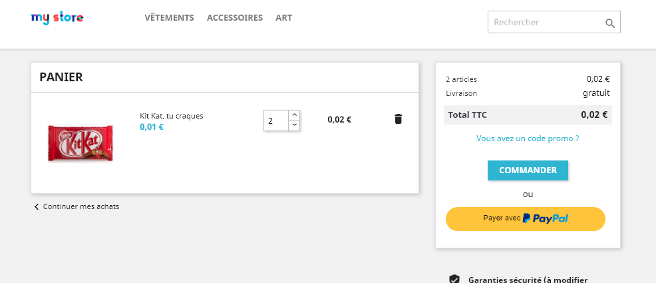Screen dimensions: 656x283
Task: Open the Accessoires menu
Action: [x=235, y=18]
